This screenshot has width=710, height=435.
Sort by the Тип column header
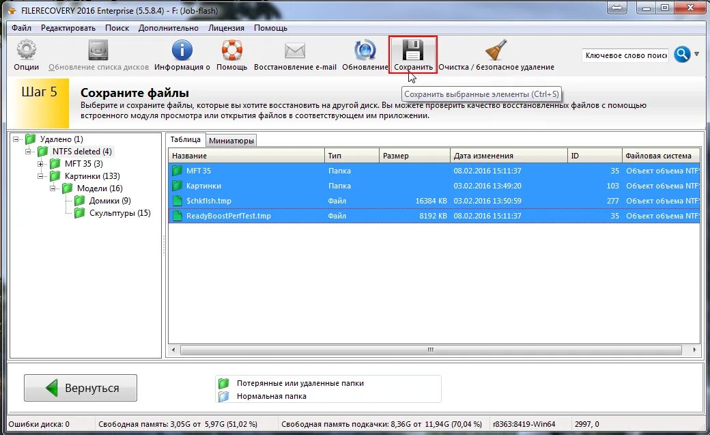[352, 156]
